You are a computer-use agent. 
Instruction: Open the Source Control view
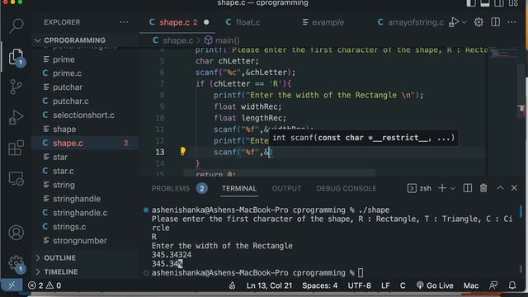coord(16,87)
